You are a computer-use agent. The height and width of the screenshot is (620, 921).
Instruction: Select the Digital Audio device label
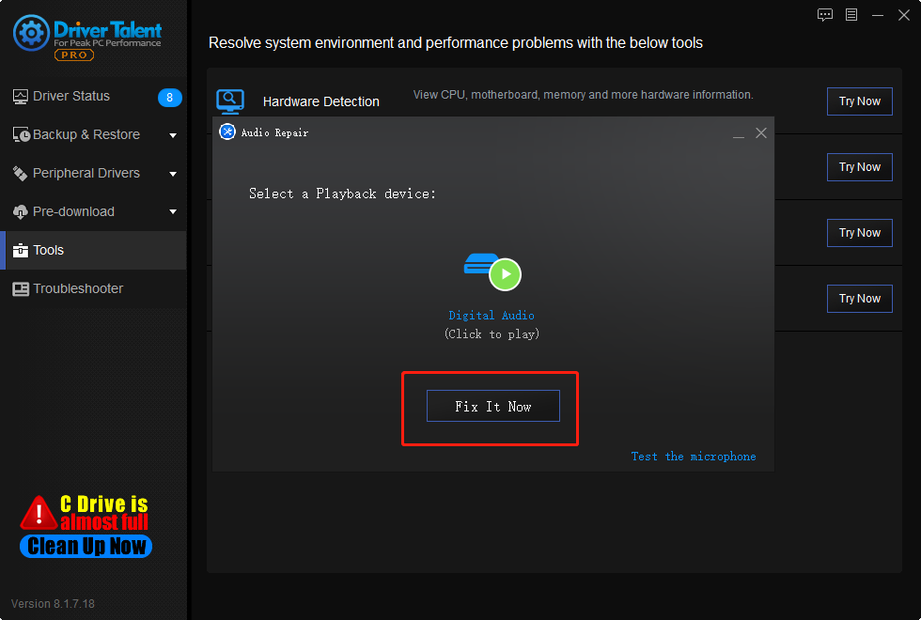tap(492, 316)
